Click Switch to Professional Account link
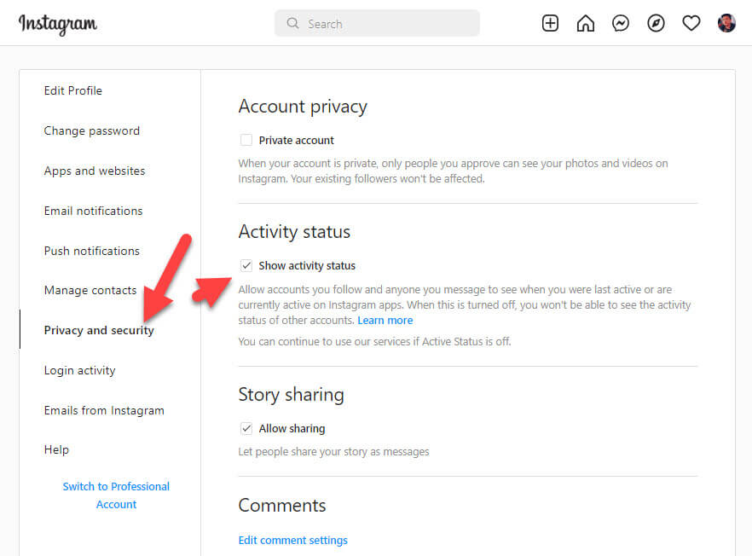This screenshot has height=556, width=752. 116,495
